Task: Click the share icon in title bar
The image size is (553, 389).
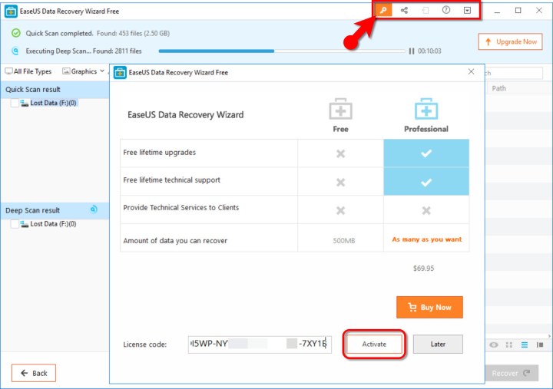Action: pyautogui.click(x=404, y=11)
